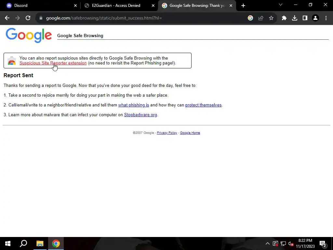Click the muted volume tray icon
Image resolution: width=333 pixels, height=250 pixels.
(291, 243)
